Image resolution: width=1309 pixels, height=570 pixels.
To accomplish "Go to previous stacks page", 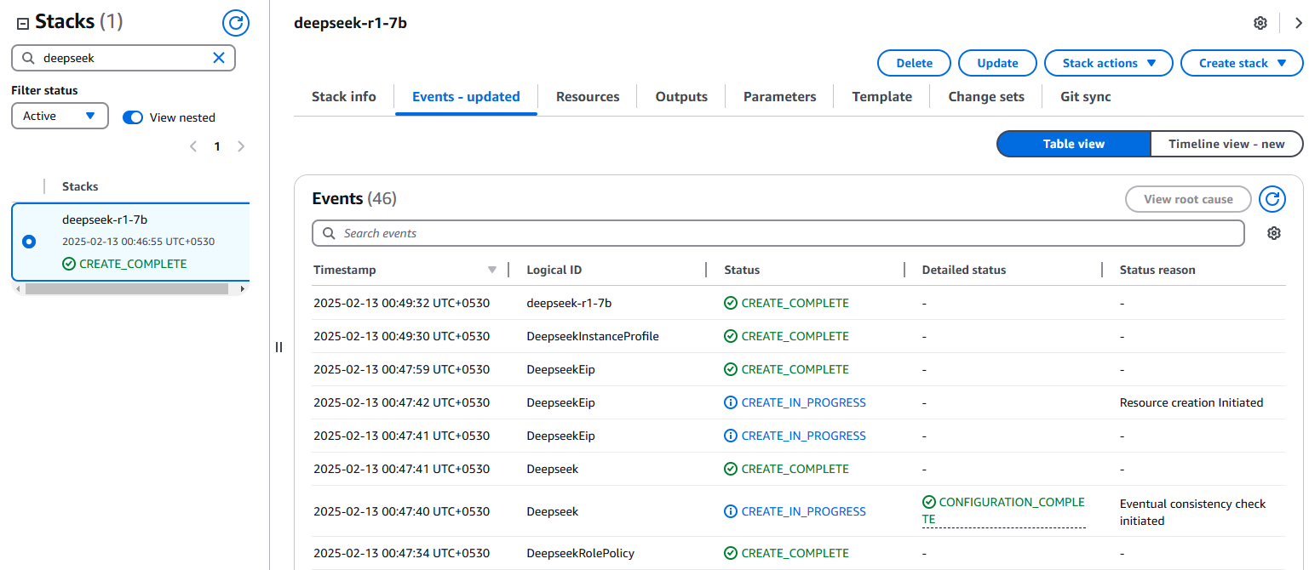I will tap(193, 146).
